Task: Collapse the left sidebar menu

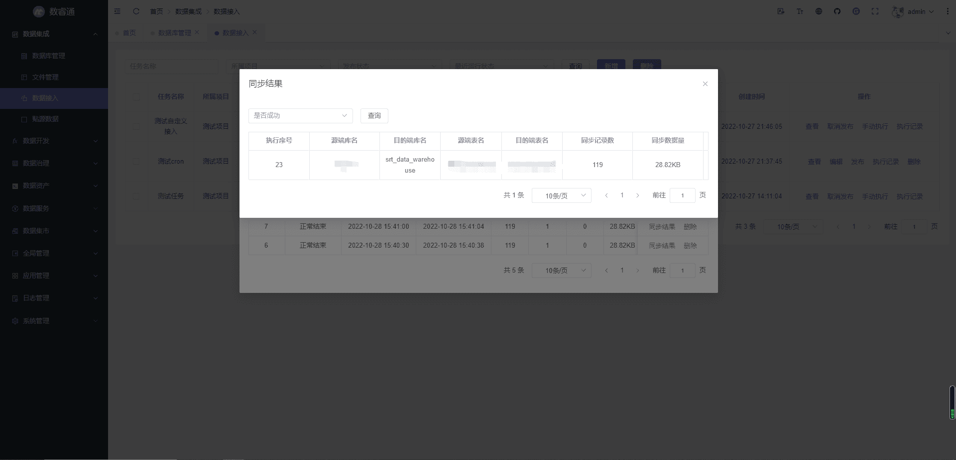Action: pos(118,11)
